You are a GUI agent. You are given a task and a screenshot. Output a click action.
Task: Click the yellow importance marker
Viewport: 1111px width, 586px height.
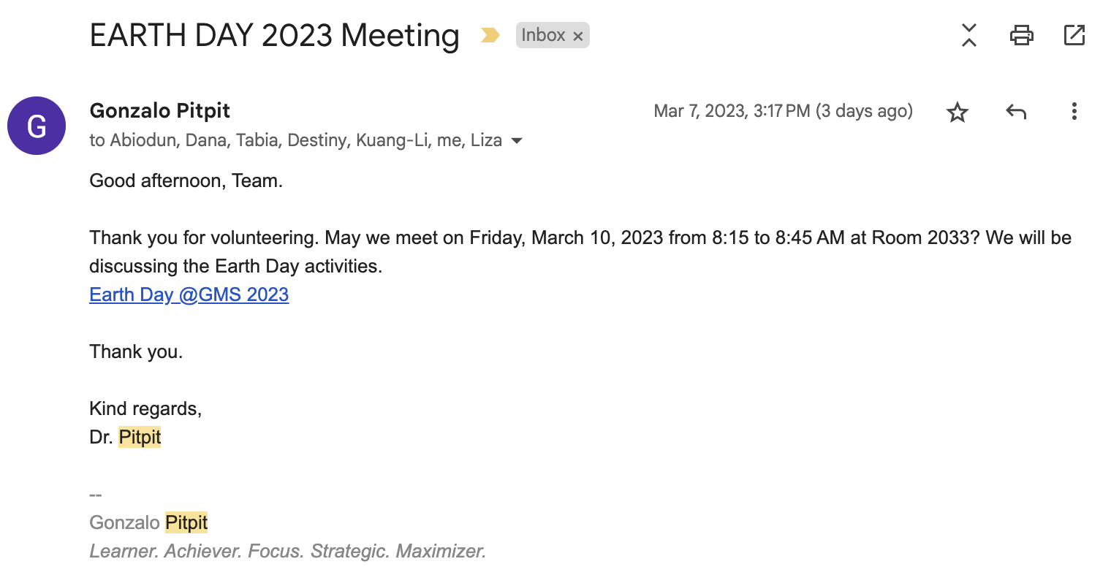(x=490, y=35)
